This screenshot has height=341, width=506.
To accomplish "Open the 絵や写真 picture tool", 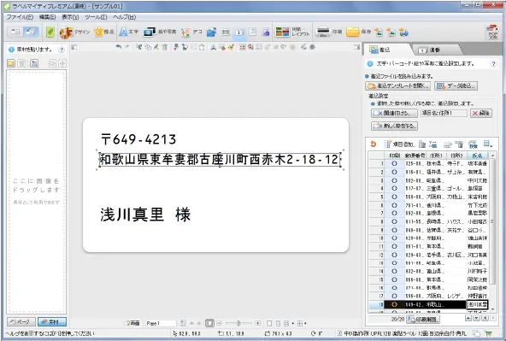I will [160, 32].
